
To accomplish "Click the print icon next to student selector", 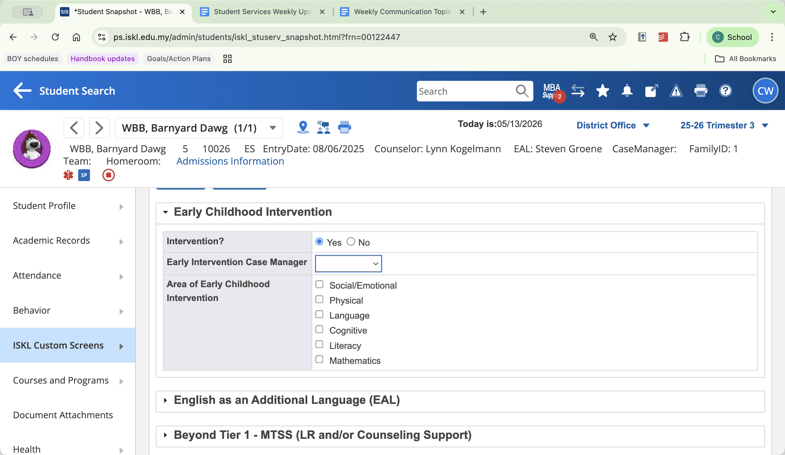I will [344, 127].
